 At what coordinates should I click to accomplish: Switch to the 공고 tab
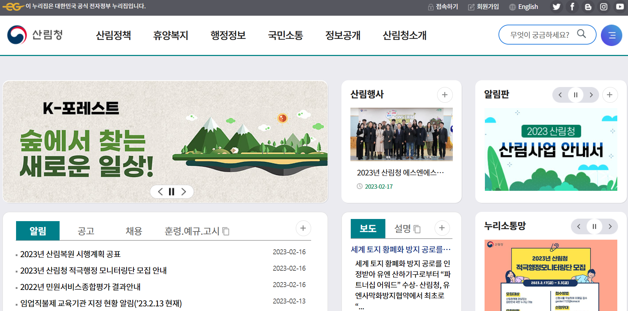(x=86, y=231)
